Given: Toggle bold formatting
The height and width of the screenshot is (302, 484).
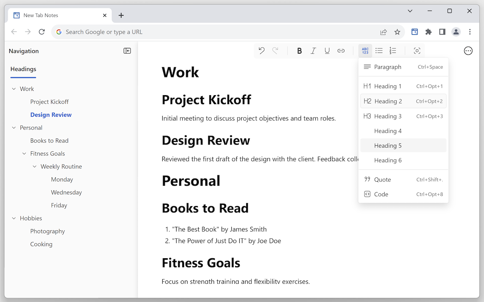Looking at the screenshot, I should (x=299, y=50).
